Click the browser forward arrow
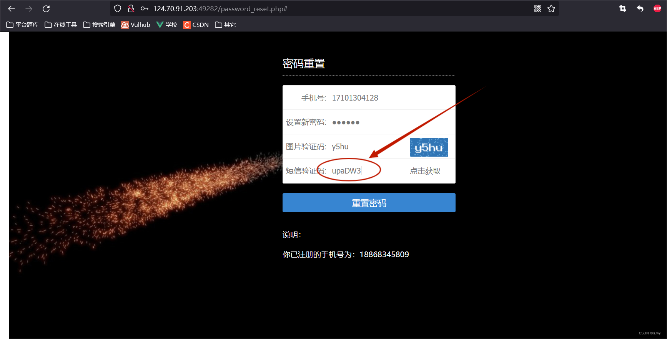The image size is (667, 339). click(x=29, y=8)
